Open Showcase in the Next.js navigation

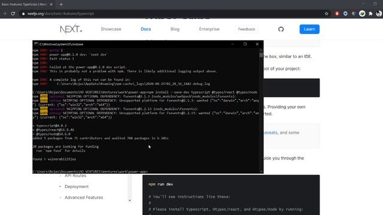[x=111, y=29]
